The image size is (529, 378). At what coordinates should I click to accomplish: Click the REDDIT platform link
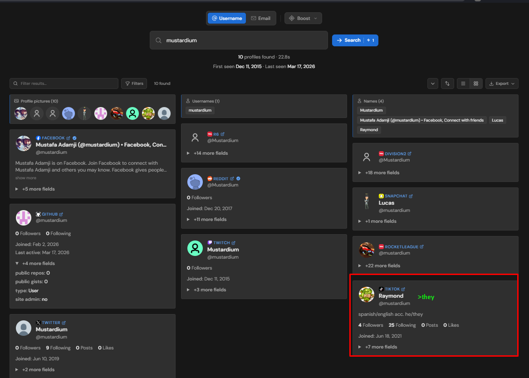[x=220, y=178]
